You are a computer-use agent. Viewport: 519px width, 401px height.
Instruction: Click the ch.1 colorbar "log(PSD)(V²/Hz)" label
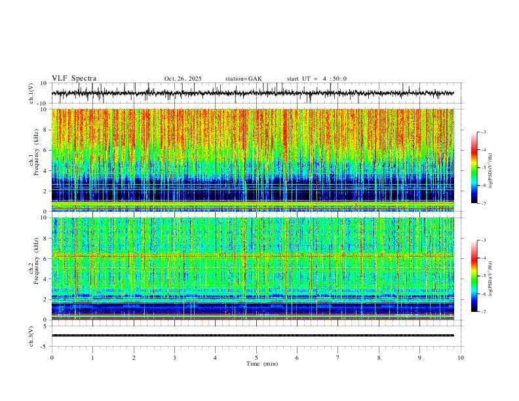coord(491,170)
